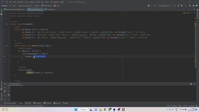This screenshot has width=199, height=112.
Task: Open Windows Start menu
Action: click(x=76, y=110)
